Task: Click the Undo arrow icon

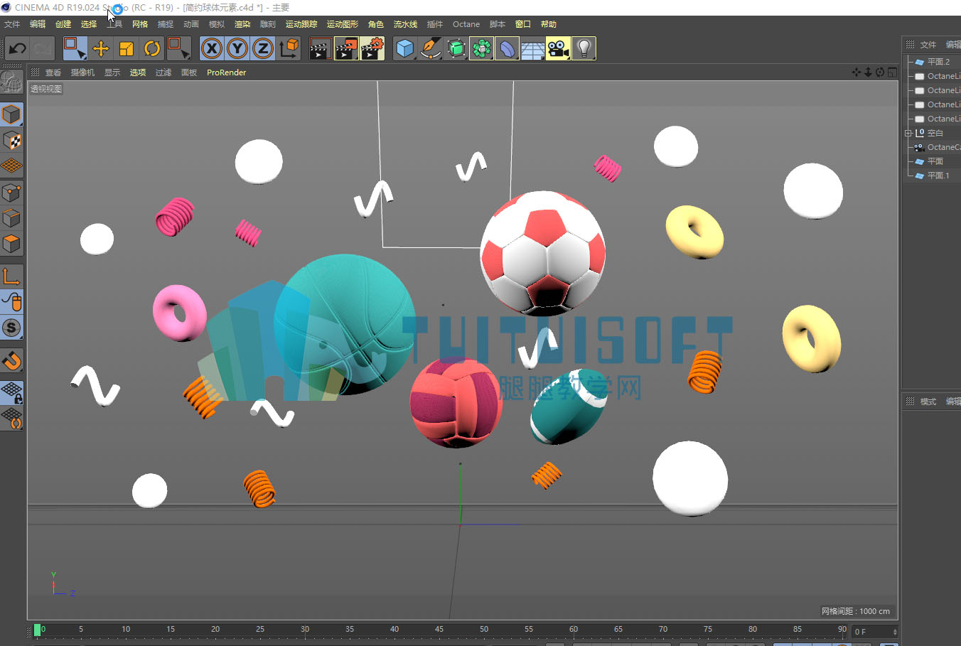Action: point(18,48)
